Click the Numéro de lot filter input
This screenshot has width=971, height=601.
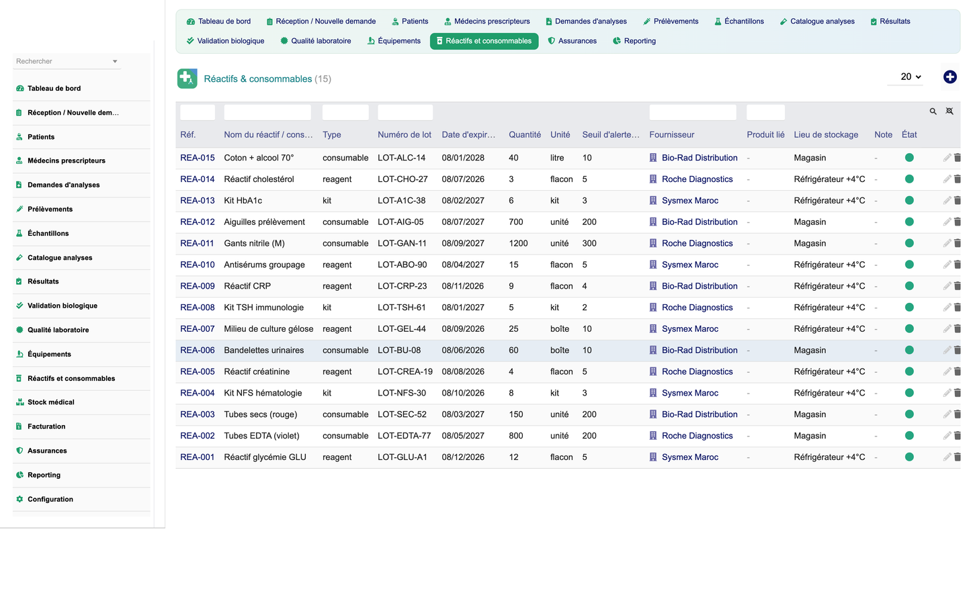(x=405, y=112)
